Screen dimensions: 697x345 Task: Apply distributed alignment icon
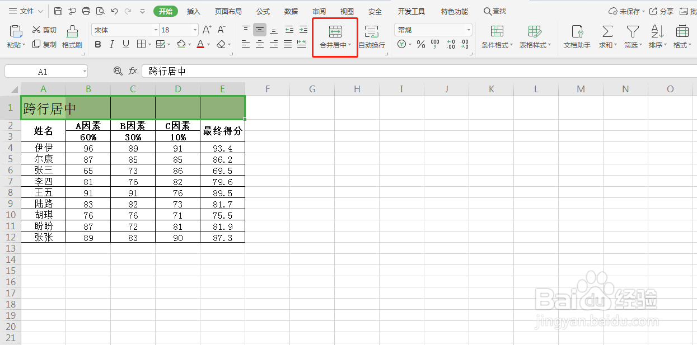pyautogui.click(x=302, y=44)
